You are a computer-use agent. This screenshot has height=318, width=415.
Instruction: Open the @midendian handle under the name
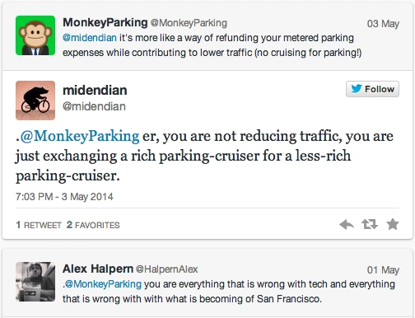[94, 106]
